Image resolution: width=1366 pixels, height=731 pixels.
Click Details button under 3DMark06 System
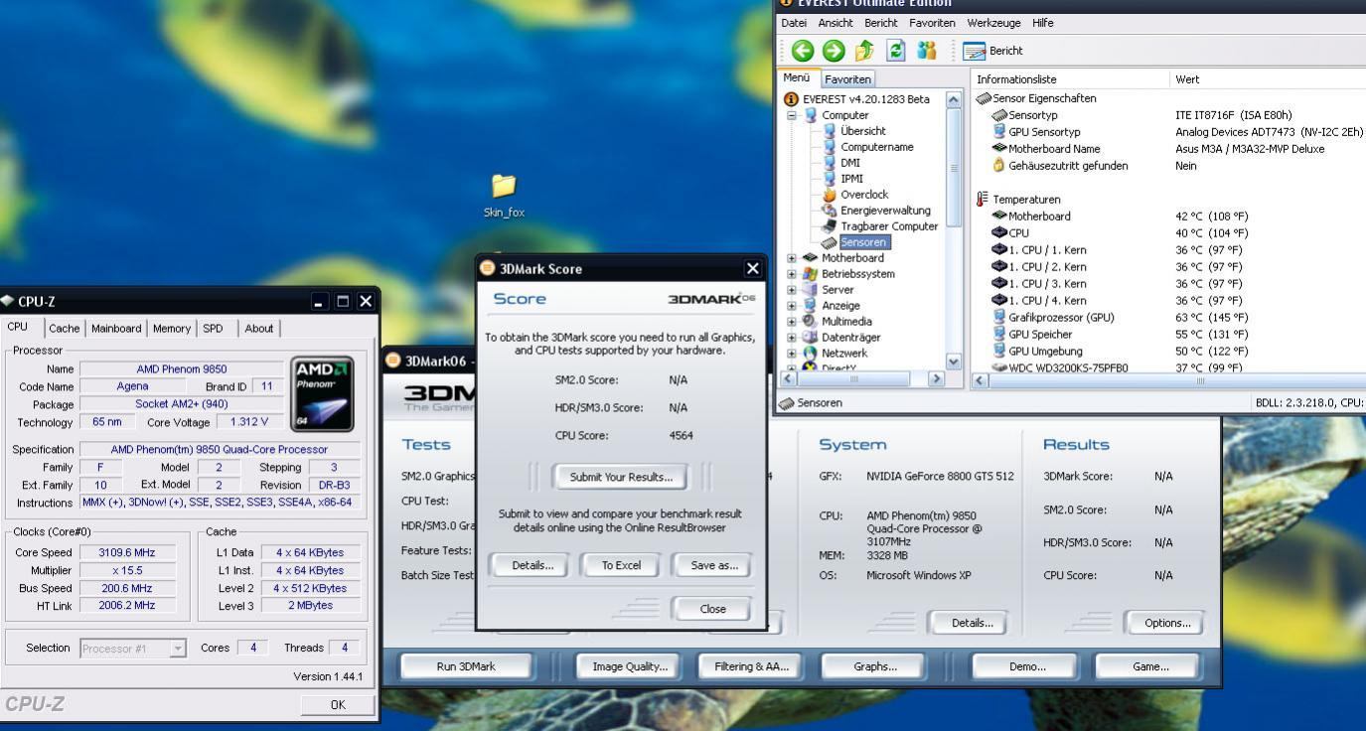pos(972,623)
